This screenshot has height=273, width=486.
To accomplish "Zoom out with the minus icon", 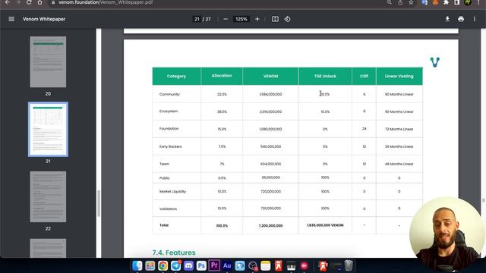I will pos(226,19).
